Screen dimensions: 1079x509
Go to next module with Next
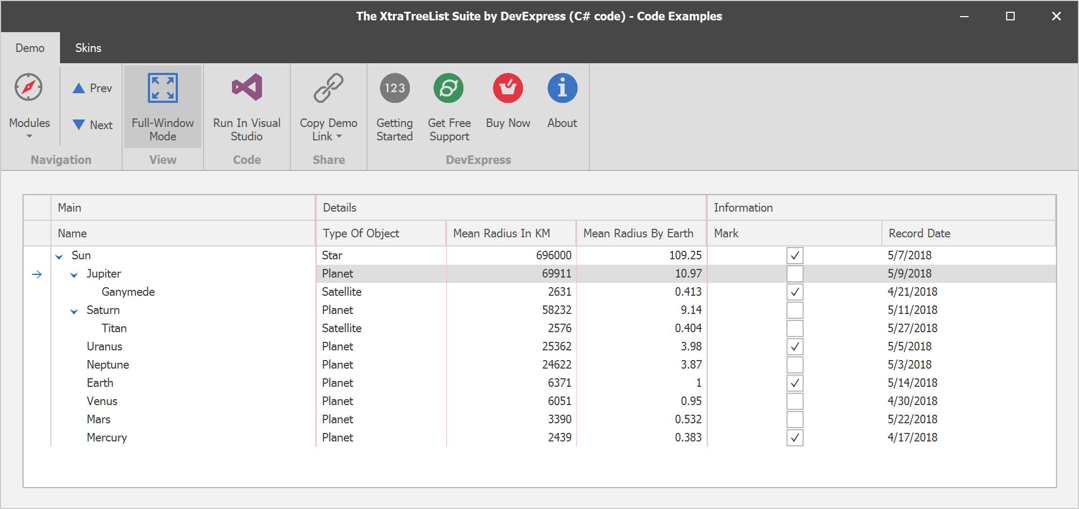pos(92,125)
